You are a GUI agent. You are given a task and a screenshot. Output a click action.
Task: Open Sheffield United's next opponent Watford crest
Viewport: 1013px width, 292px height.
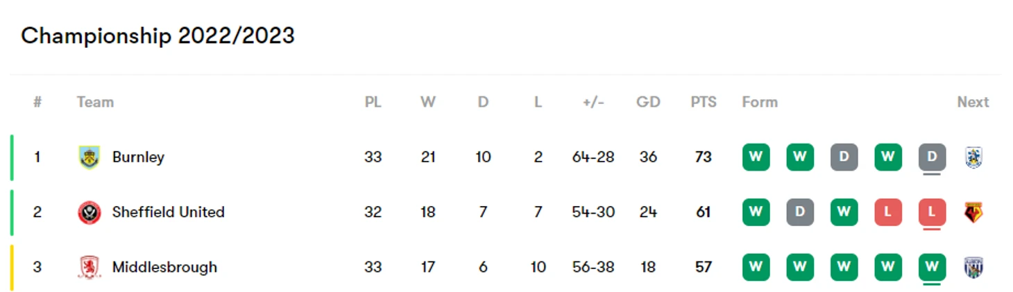[973, 212]
